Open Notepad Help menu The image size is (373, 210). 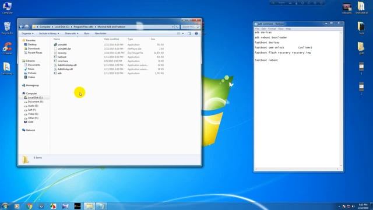288,29
